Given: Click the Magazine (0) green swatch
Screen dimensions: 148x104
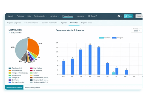Looking at the screenshot, I should (10, 75).
